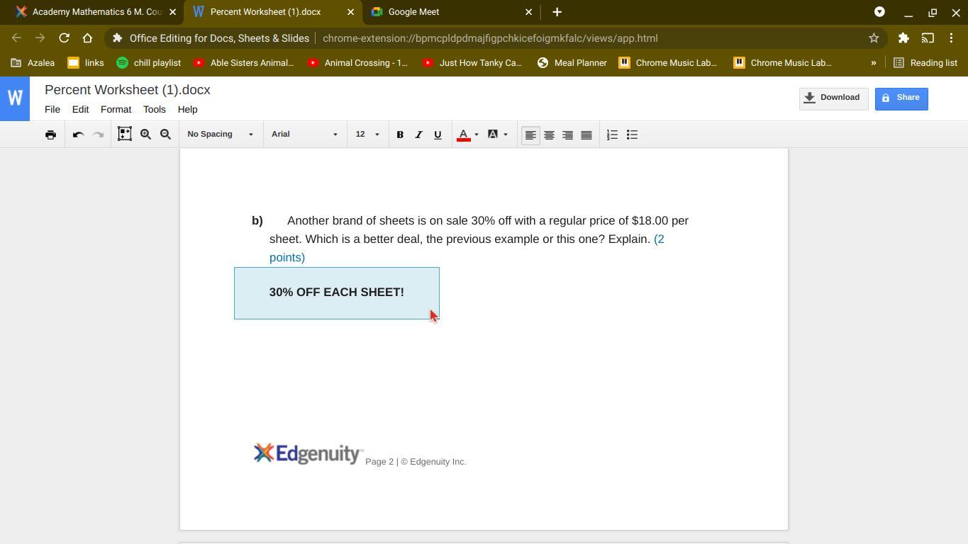The image size is (968, 544).
Task: Open the Just How Tanky bookmark
Action: 472,63
